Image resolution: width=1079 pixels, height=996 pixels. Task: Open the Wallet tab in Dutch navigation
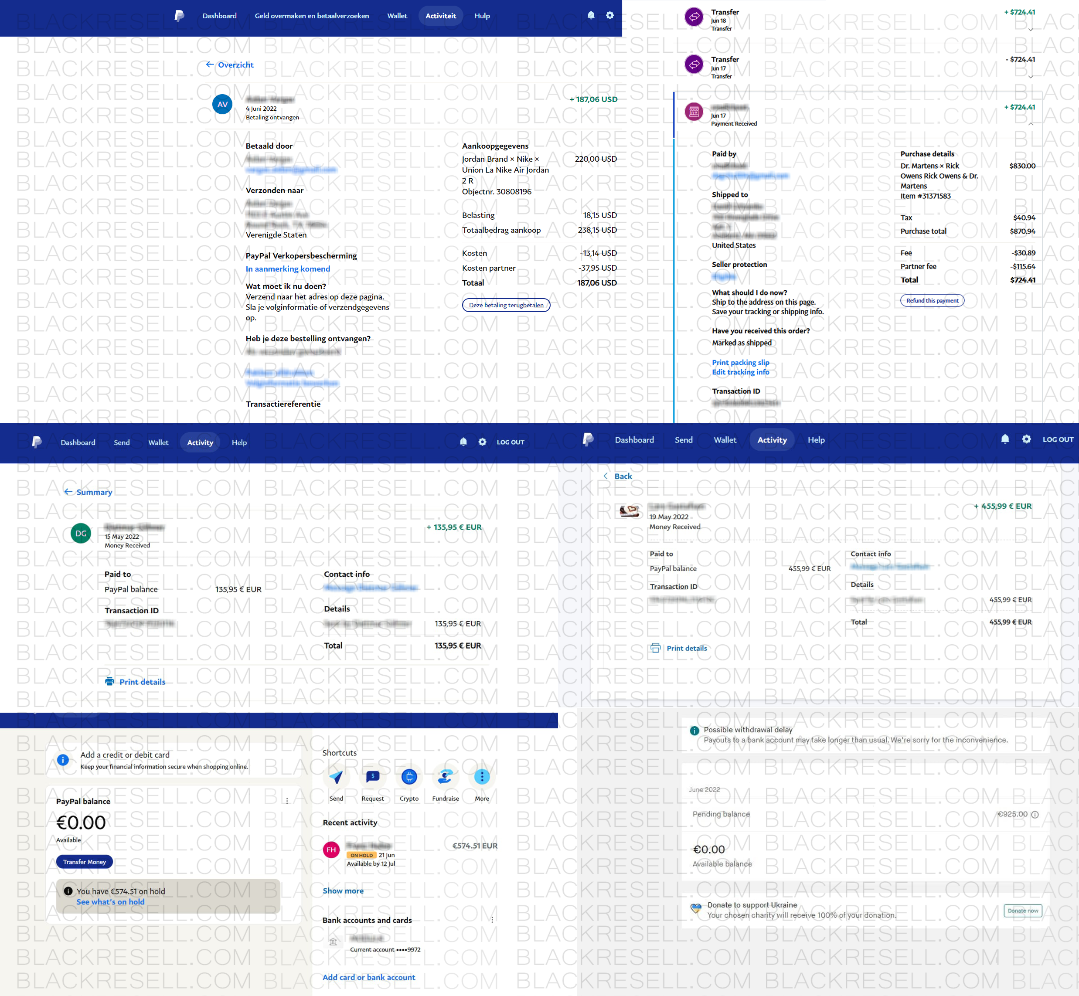click(397, 16)
